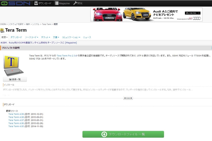Click the 詳しくはこちら button in the ad
The image size is (212, 141).
click(193, 13)
